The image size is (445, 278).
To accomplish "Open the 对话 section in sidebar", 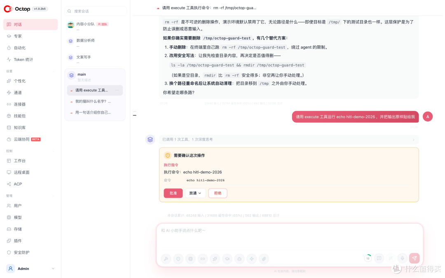I will click(x=30, y=24).
